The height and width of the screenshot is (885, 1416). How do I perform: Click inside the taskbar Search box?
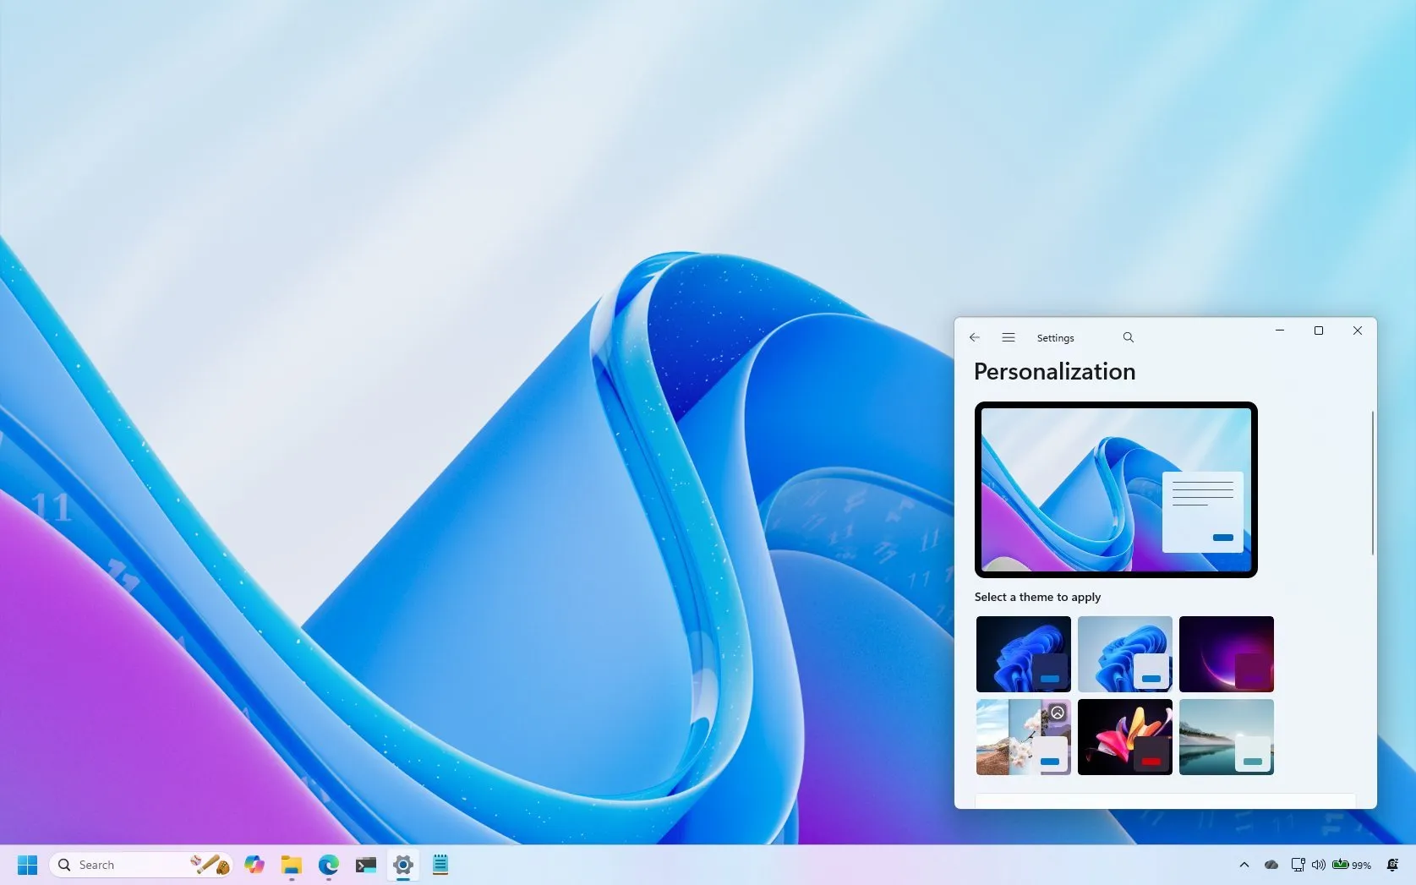click(x=118, y=864)
